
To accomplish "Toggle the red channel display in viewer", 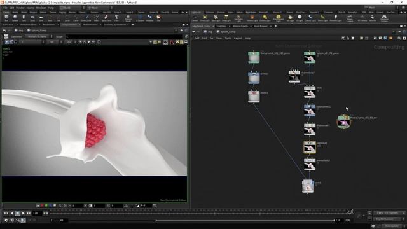I will point(42,205).
